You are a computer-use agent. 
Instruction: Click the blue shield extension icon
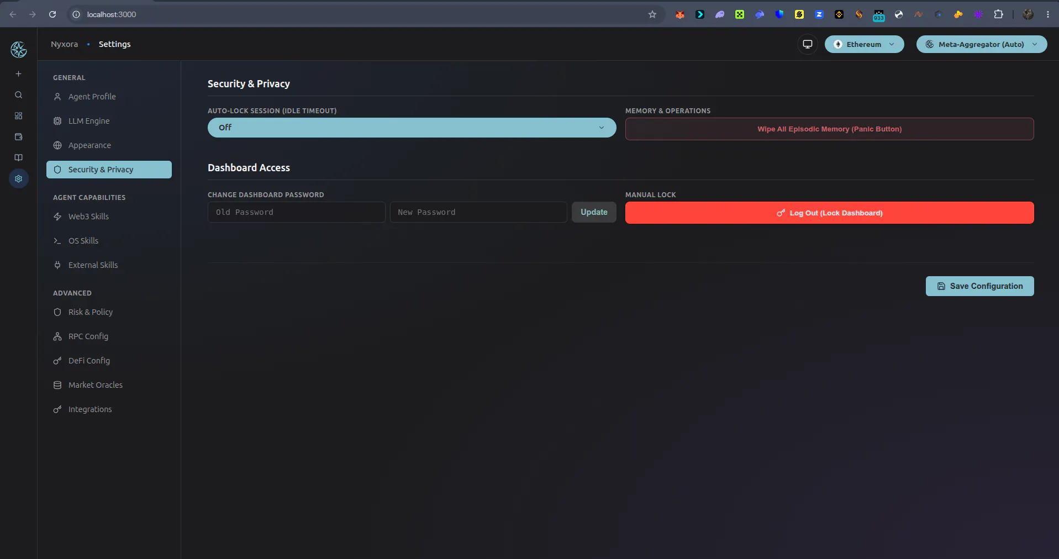pos(779,14)
